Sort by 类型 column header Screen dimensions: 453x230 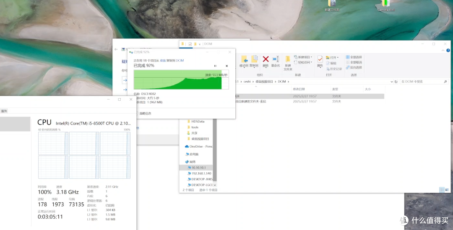point(335,89)
